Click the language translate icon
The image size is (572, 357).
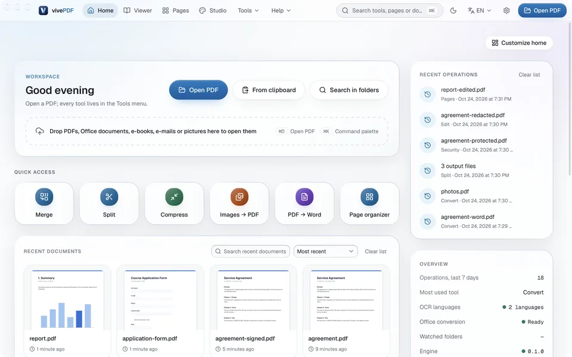tap(471, 11)
